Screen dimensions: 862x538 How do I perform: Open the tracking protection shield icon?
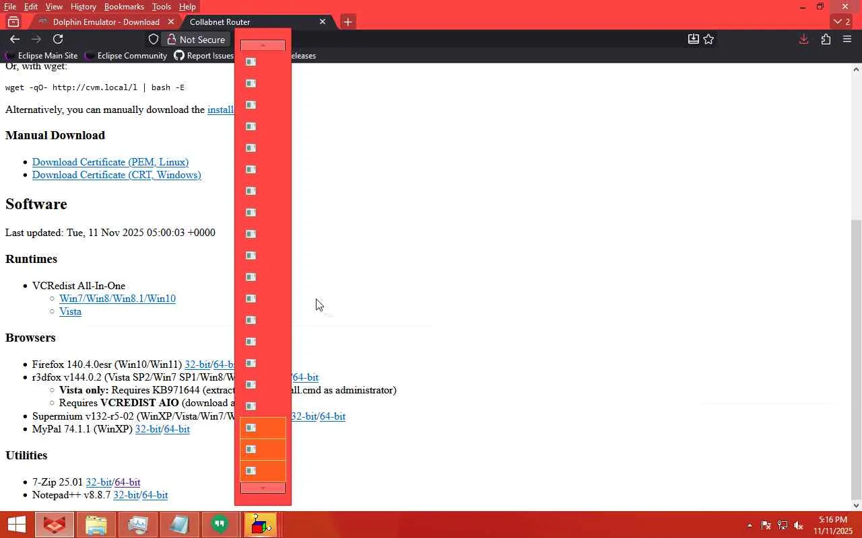(x=154, y=39)
